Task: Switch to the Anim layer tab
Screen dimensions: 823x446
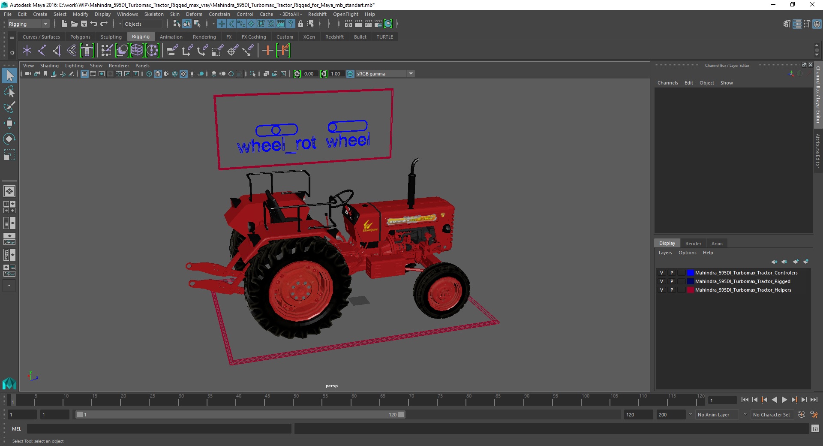Action: [717, 244]
